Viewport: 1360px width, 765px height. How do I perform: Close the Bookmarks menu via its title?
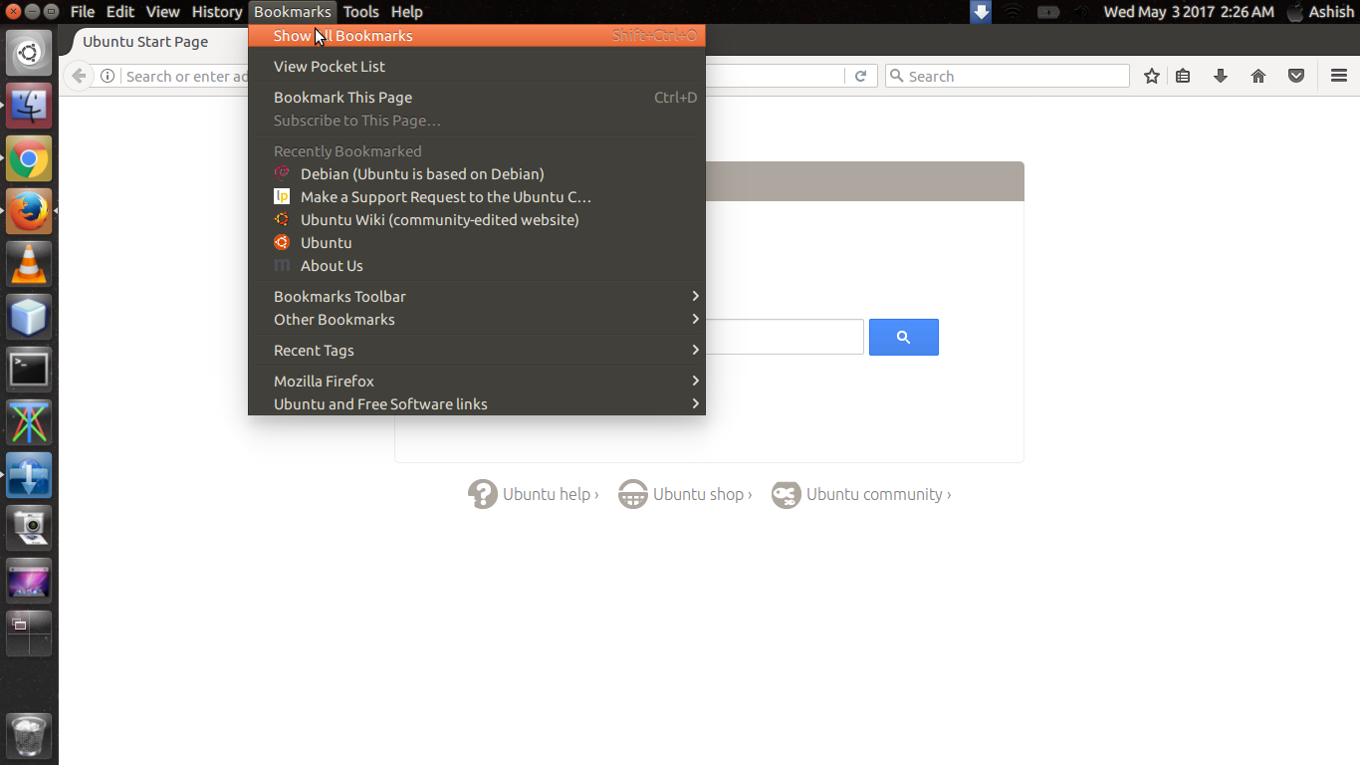[292, 12]
